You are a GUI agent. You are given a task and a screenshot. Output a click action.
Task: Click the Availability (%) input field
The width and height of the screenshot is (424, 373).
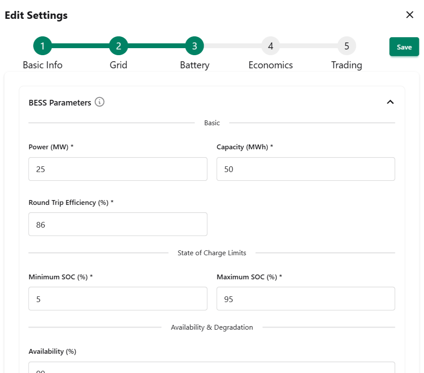point(211,368)
